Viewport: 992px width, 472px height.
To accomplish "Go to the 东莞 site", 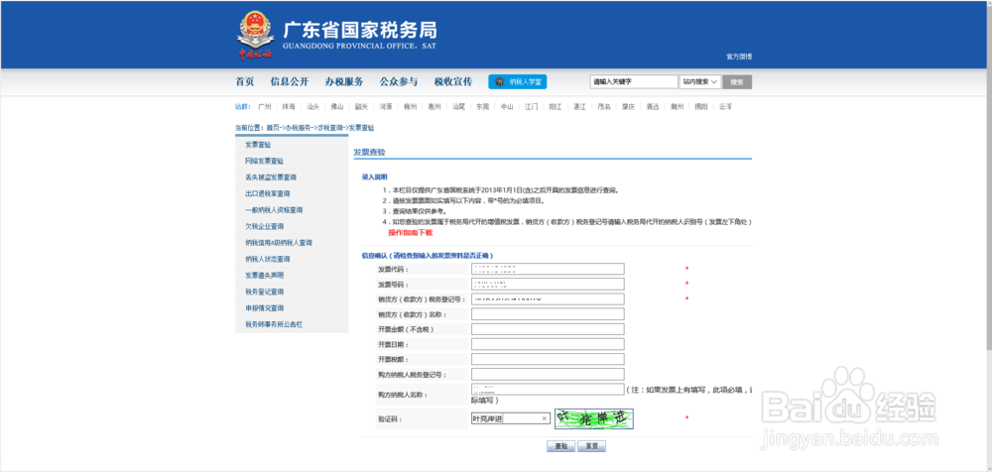I will 483,107.
